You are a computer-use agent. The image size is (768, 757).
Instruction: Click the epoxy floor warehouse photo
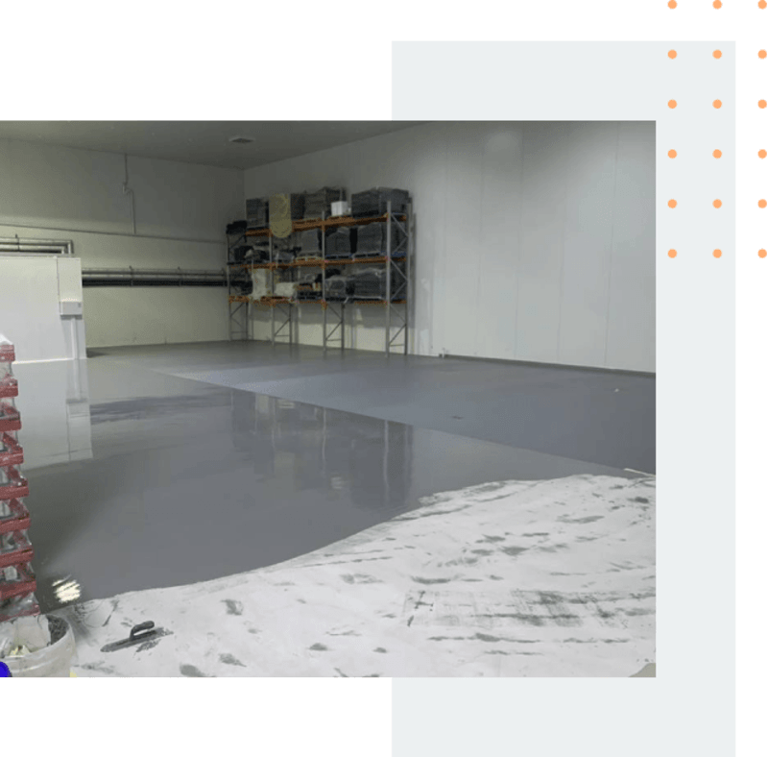point(327,399)
